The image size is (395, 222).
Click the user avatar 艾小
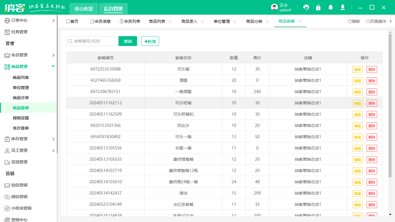(274, 7)
